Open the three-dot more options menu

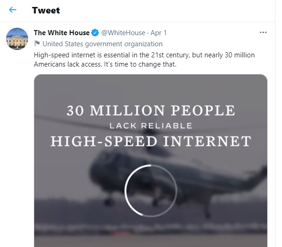click(x=263, y=33)
